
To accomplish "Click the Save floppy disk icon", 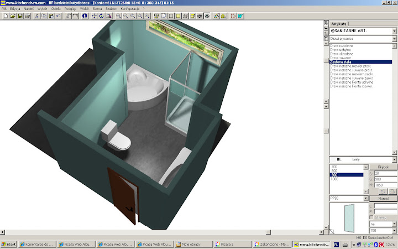I will (x=20, y=16).
